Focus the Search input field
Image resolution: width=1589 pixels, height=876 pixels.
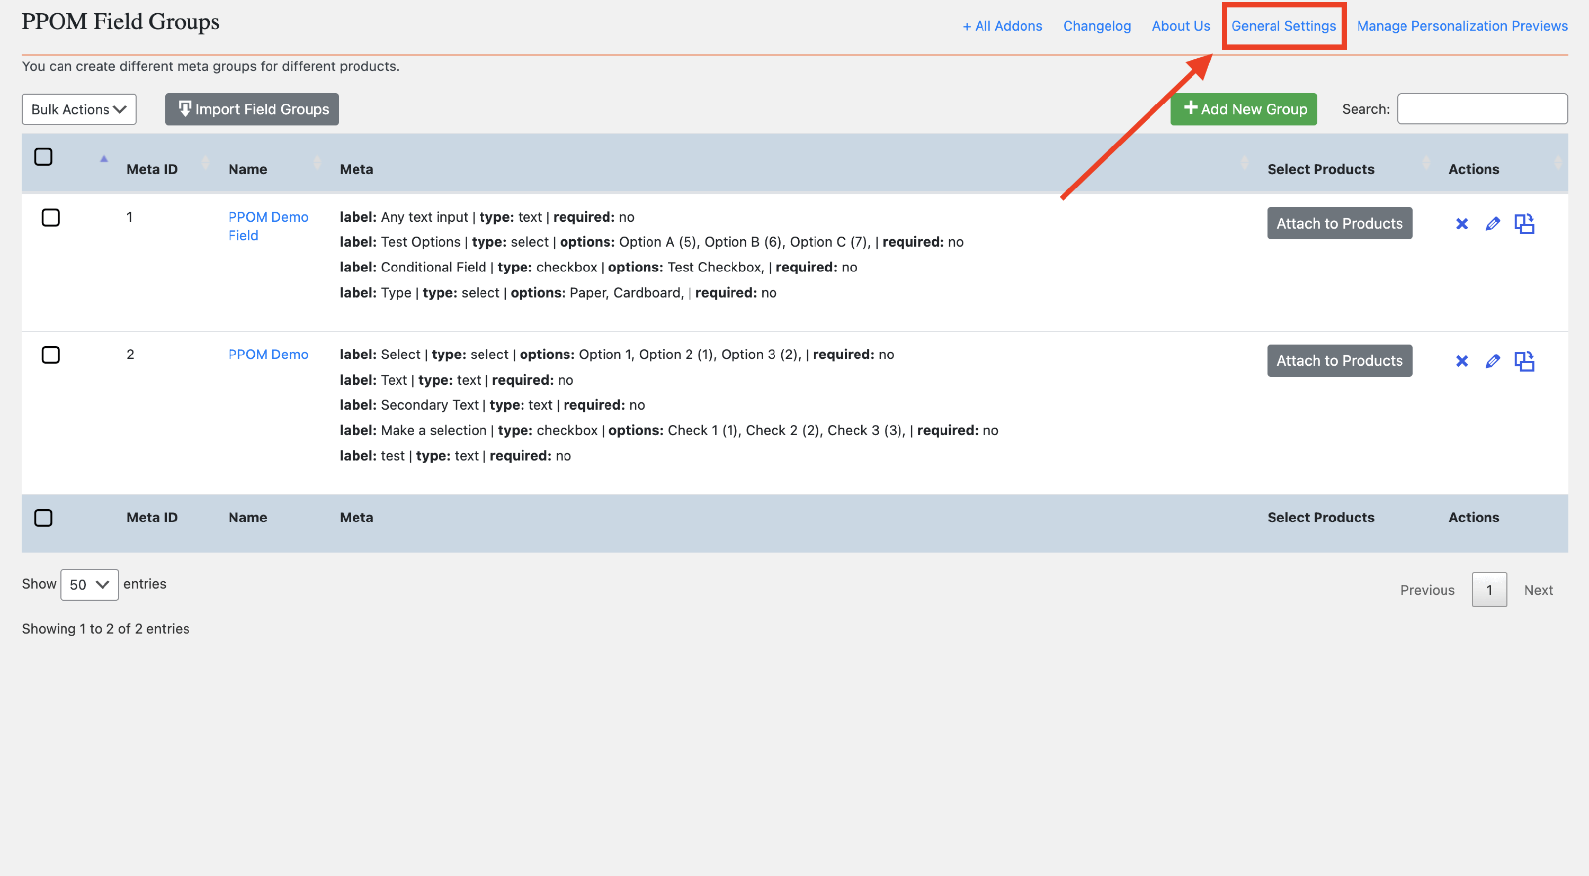click(x=1481, y=109)
